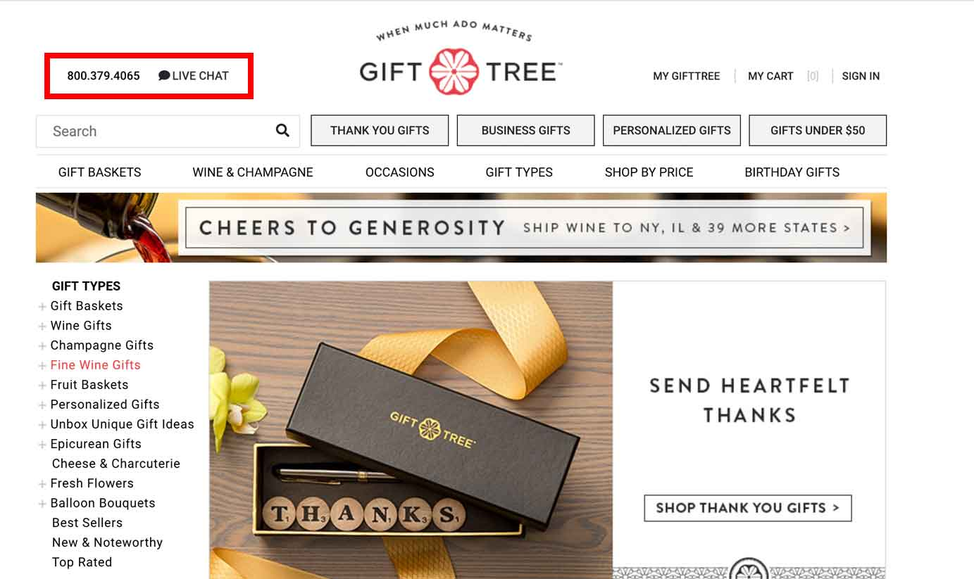Expand the Gift Baskets plus icon
The width and height of the screenshot is (974, 579).
(x=43, y=306)
